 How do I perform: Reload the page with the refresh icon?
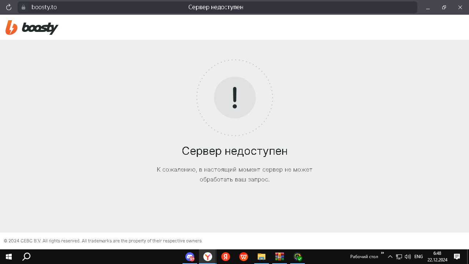point(9,7)
